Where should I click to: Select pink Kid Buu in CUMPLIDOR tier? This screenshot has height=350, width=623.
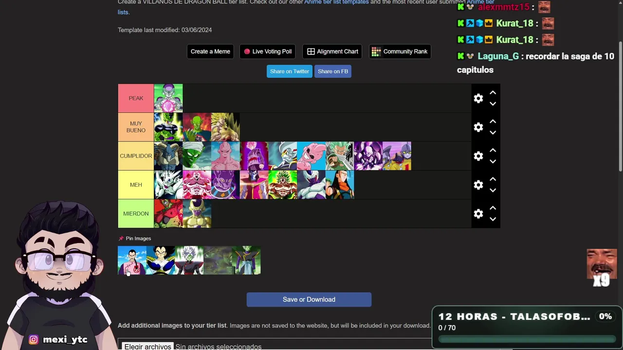311,156
